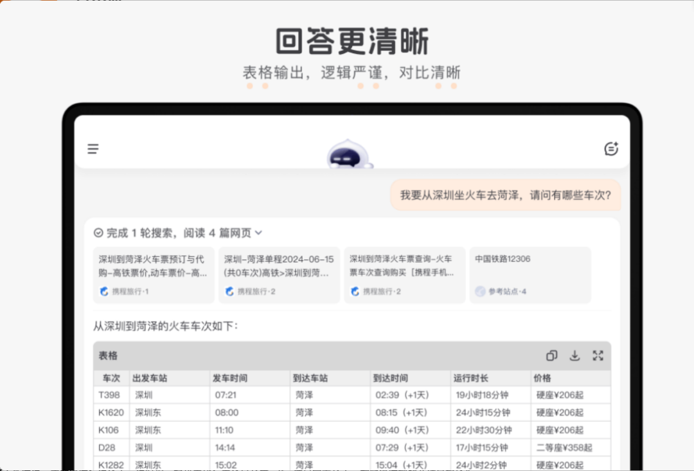Open the hamburger menu icon
The image size is (694, 471).
point(93,148)
